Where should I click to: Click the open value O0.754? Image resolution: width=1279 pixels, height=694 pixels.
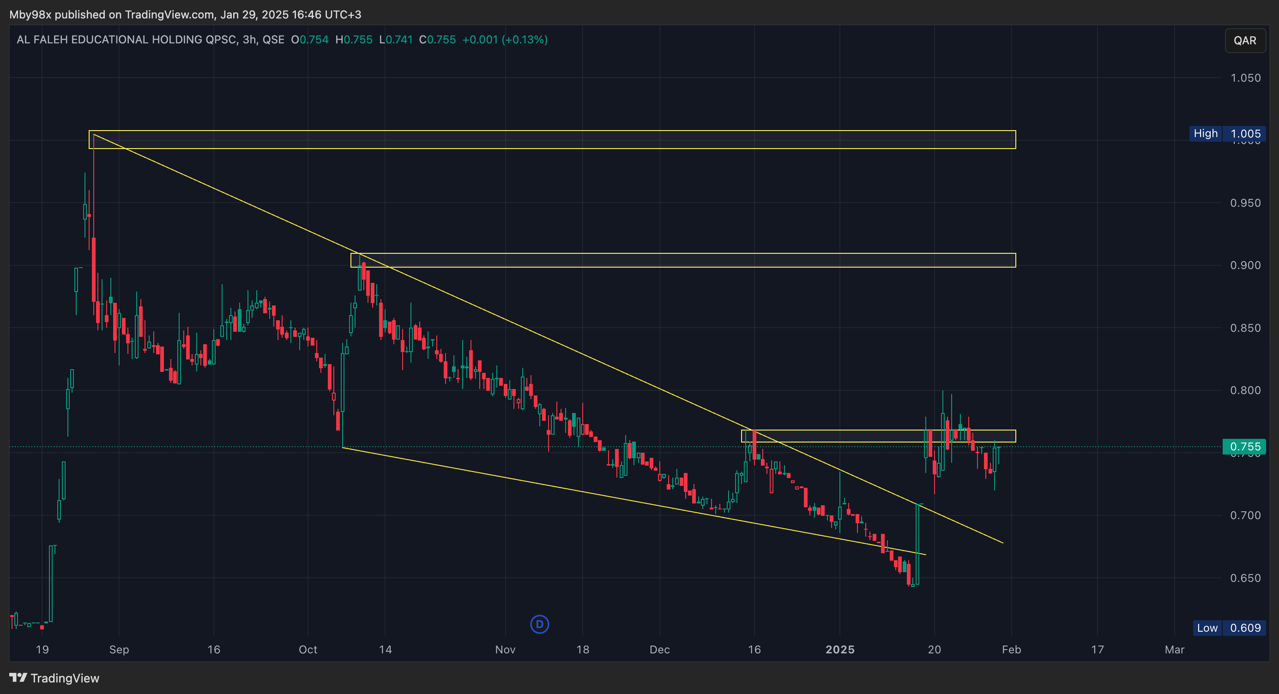click(310, 40)
